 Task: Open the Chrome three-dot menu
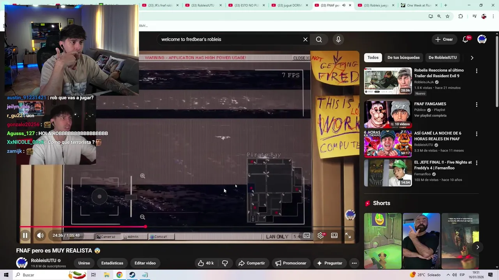point(493,16)
